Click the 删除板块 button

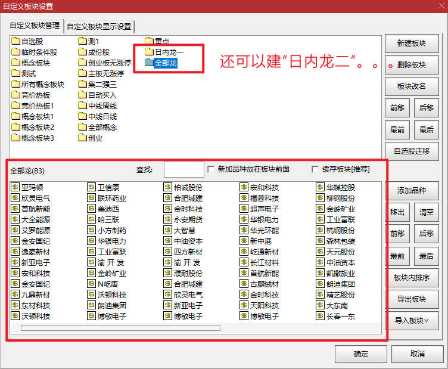coord(412,65)
